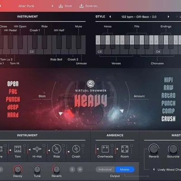The image size is (181, 181).
Task: Click the Tom channel level fader marker
Action: [x=10, y=150]
